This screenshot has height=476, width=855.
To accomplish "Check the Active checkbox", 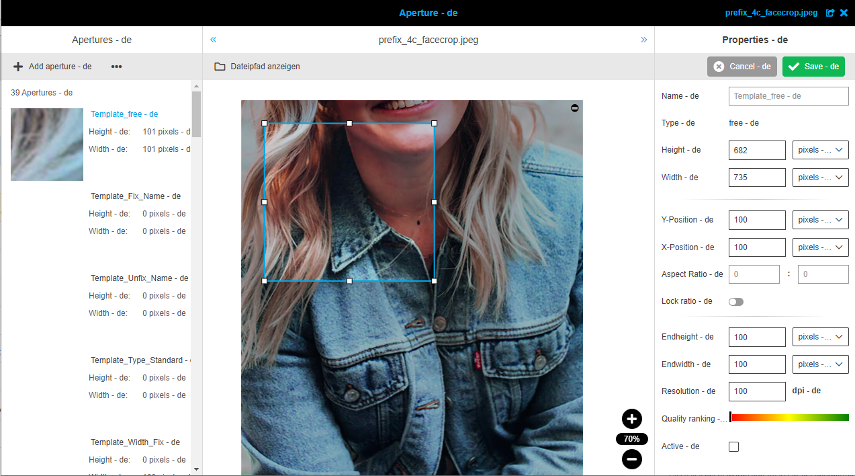I will coord(733,446).
